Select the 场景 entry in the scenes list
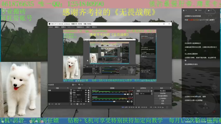221x124 pixels. pos(58,90)
